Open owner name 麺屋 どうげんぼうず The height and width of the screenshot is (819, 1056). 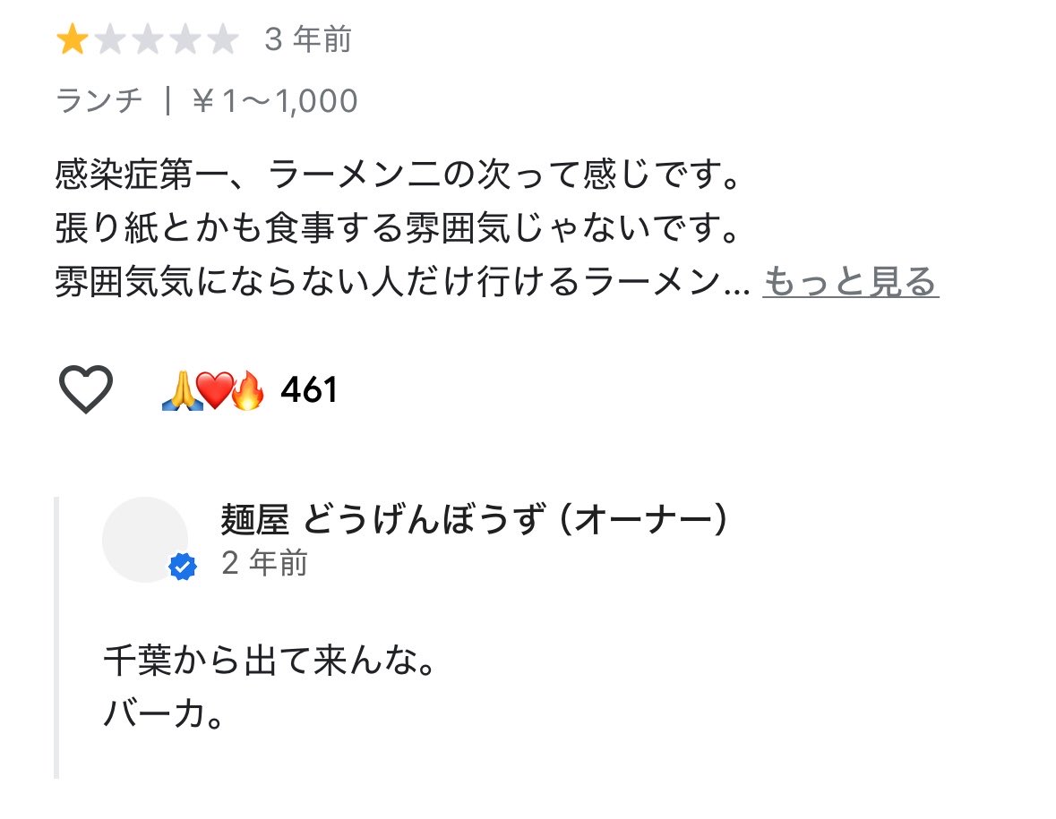(382, 519)
